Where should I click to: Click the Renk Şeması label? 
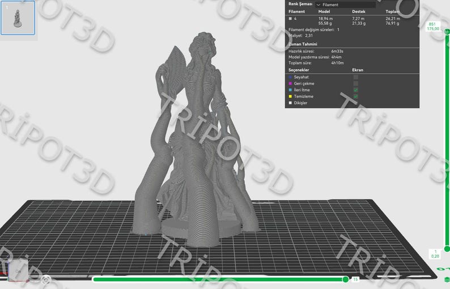[300, 4]
